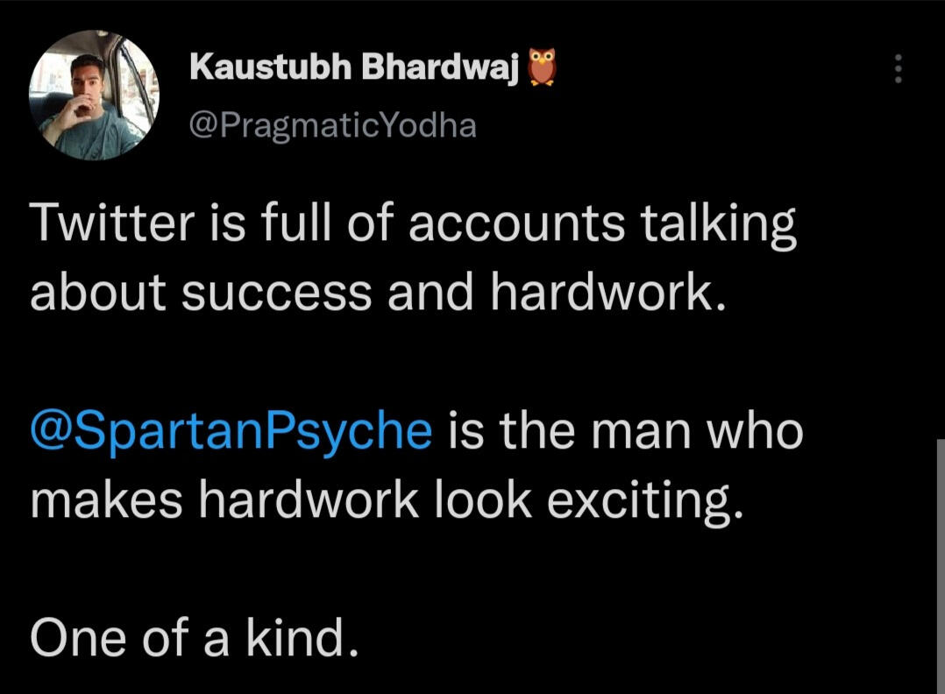This screenshot has height=694, width=945.
Task: Open the @PragmaticYodha handle
Action: (x=333, y=125)
